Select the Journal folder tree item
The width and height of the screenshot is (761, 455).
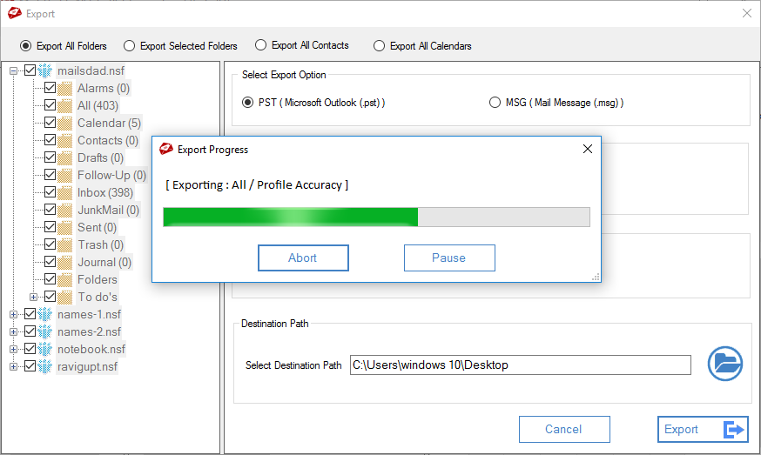point(104,263)
